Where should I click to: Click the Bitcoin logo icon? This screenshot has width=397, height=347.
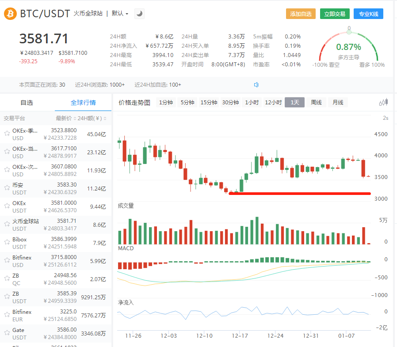pos(10,14)
